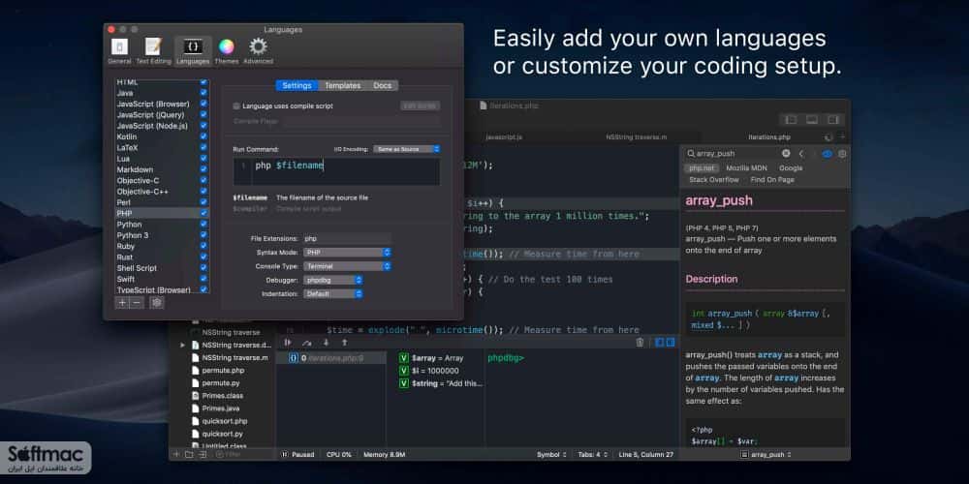Toggle documentation preview eye icon
Viewport: 969px width, 484px height.
pos(827,154)
